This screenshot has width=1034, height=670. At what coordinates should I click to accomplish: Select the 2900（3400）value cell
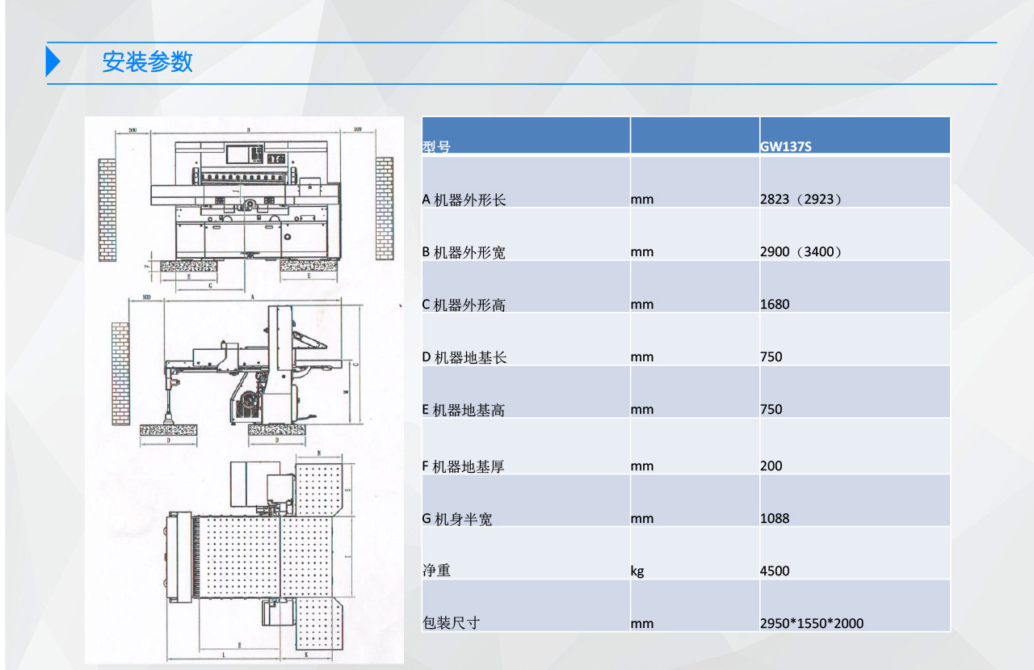coord(801,252)
